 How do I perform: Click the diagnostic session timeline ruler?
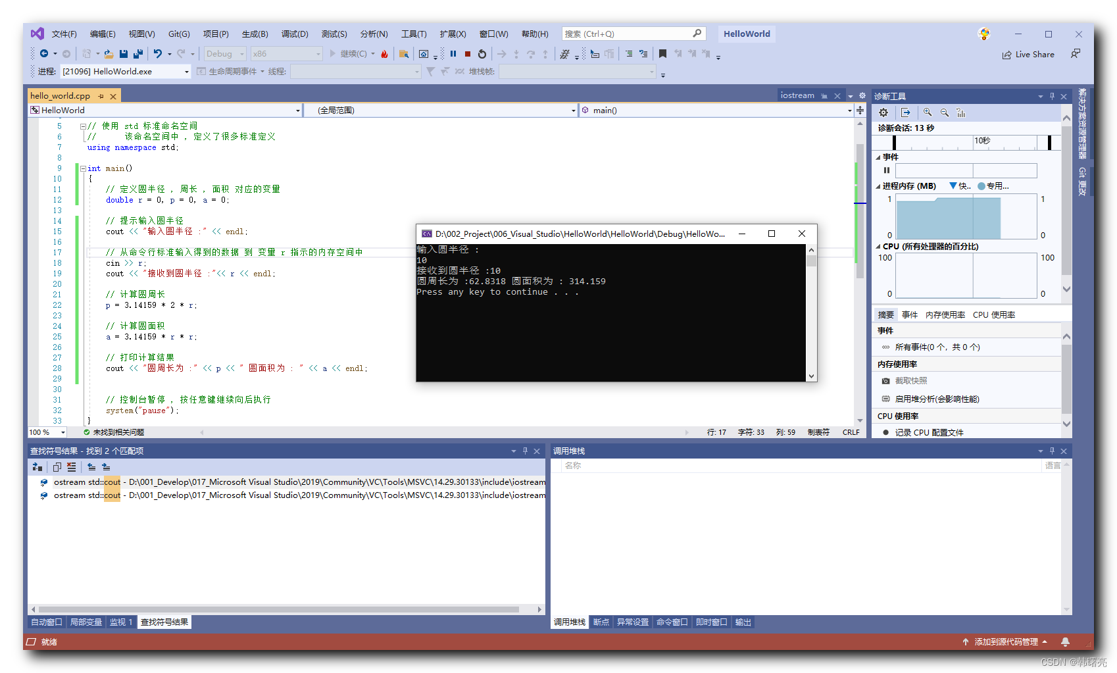(x=966, y=141)
